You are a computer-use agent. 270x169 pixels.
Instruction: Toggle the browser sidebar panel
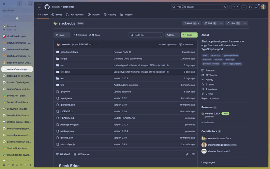5,4
